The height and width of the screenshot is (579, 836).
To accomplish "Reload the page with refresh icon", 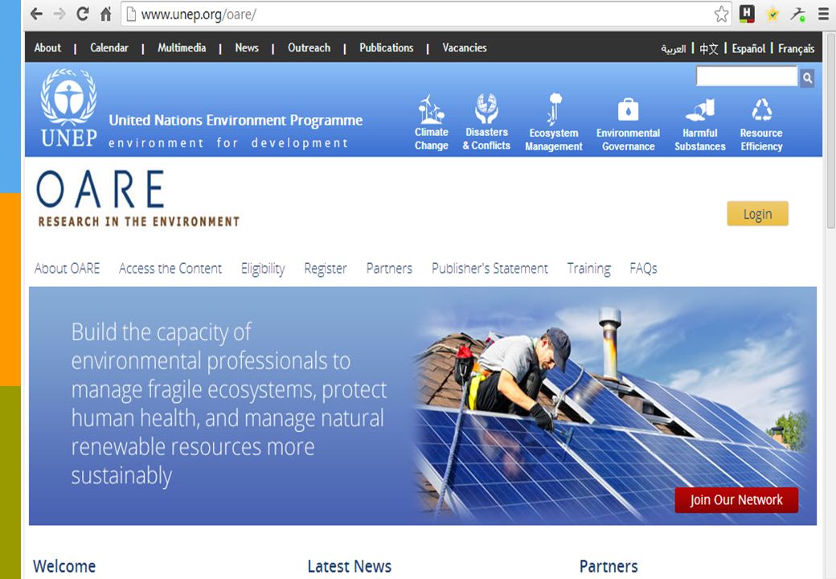I will point(83,14).
